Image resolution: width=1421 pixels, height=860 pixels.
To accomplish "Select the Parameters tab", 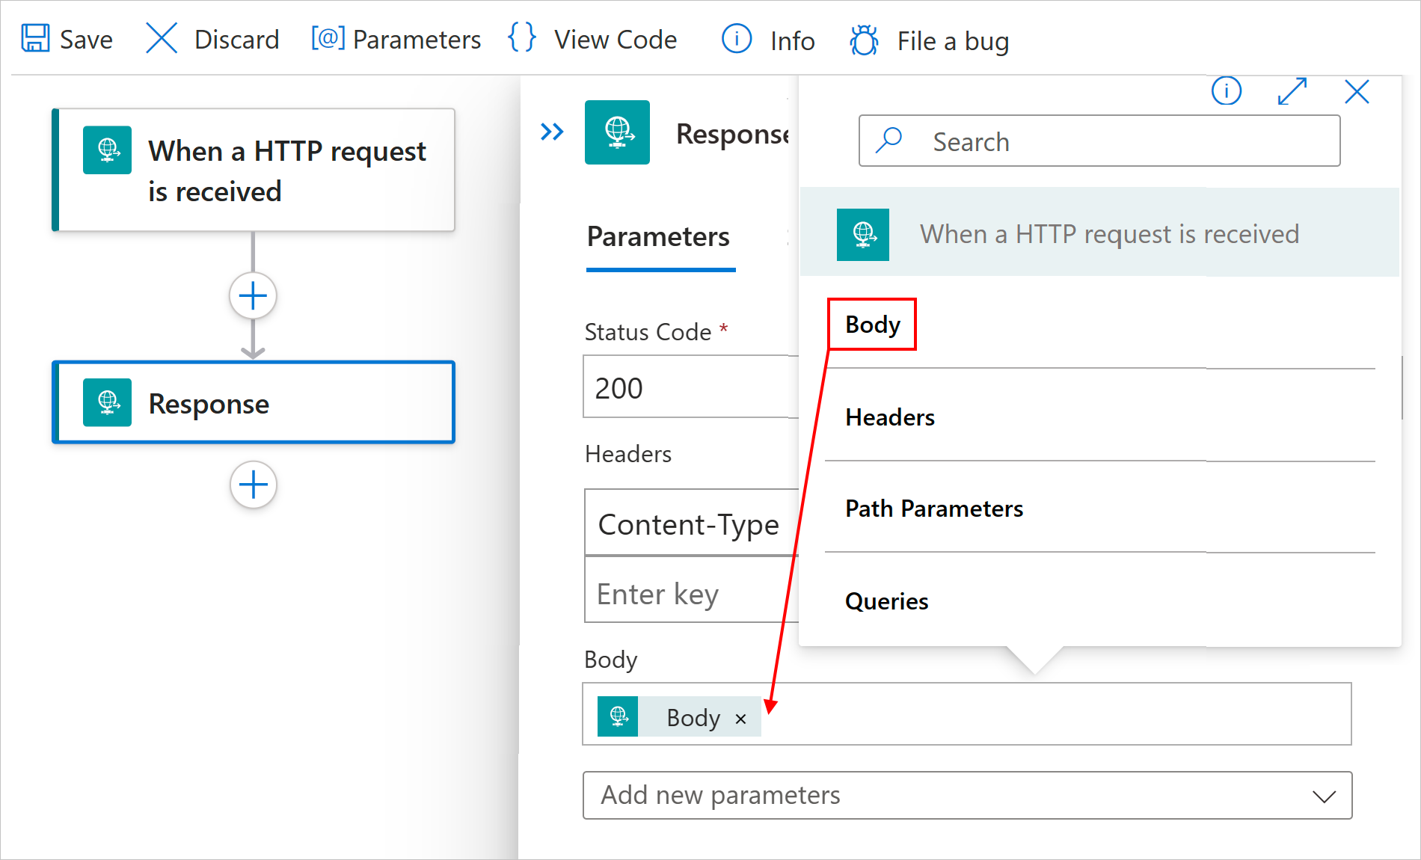I will [x=658, y=237].
